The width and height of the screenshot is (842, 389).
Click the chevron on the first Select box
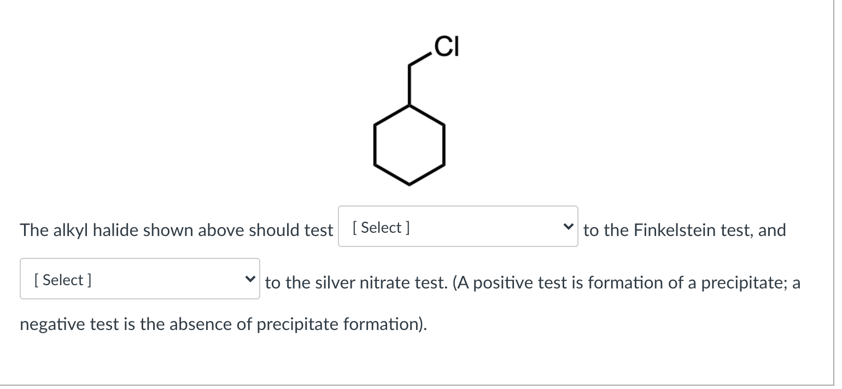point(569,226)
